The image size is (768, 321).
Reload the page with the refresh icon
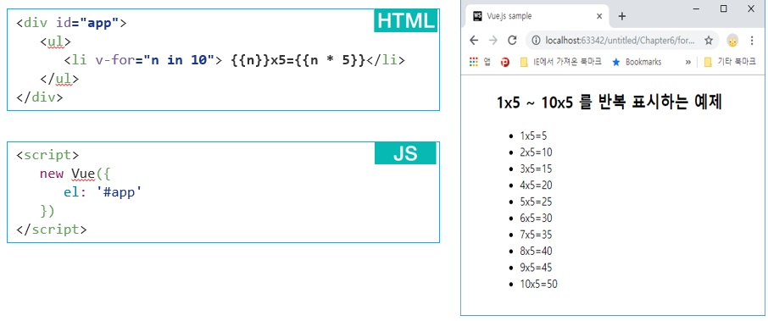(512, 41)
